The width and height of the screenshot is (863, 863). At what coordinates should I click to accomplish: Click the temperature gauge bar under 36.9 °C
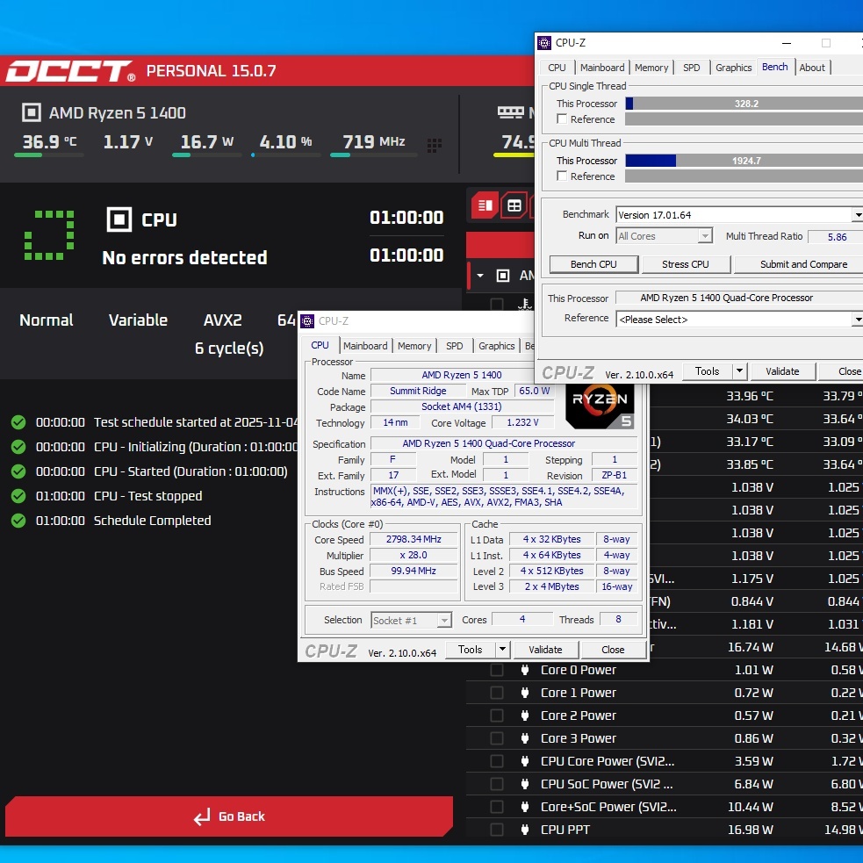(x=49, y=155)
